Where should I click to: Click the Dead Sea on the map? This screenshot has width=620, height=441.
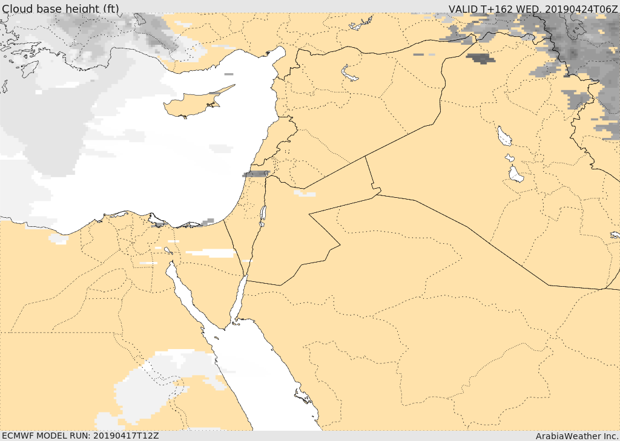coord(263,216)
